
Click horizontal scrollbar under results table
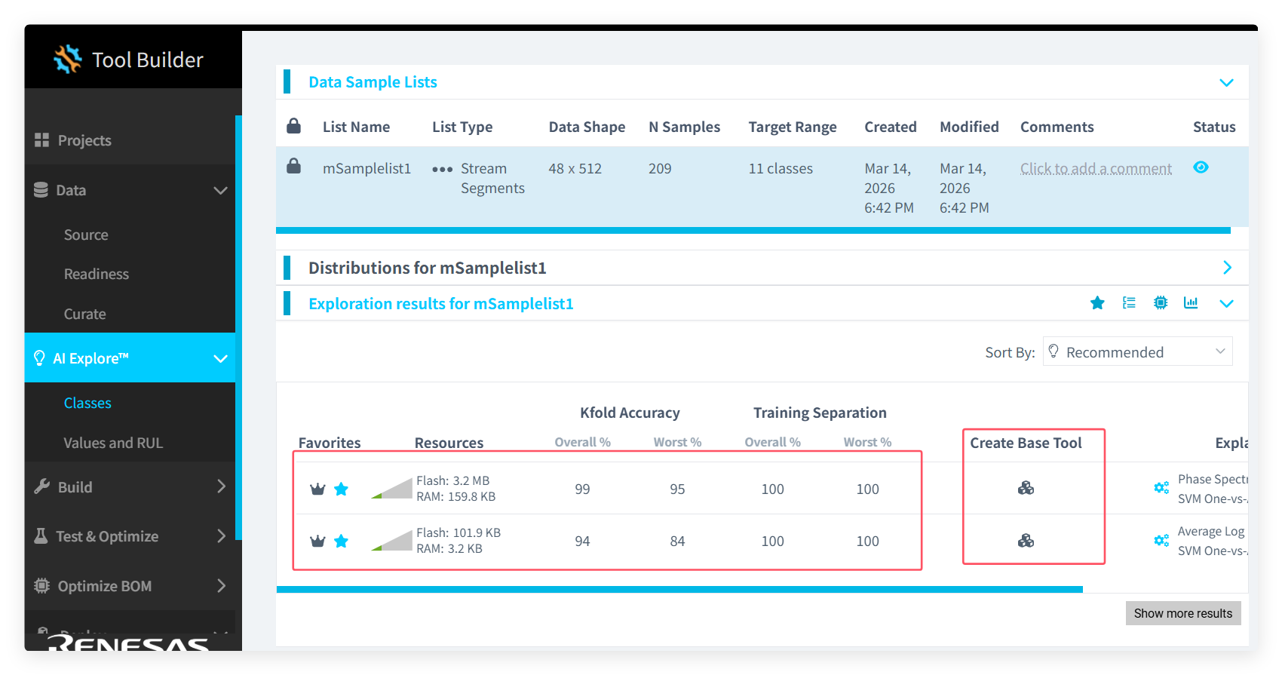679,589
